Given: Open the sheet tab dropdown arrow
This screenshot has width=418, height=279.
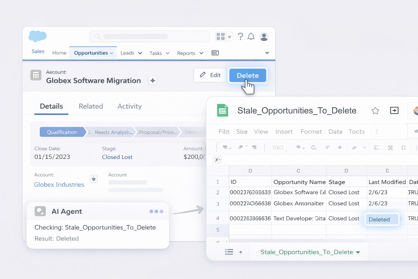Looking at the screenshot, I should pos(358,252).
